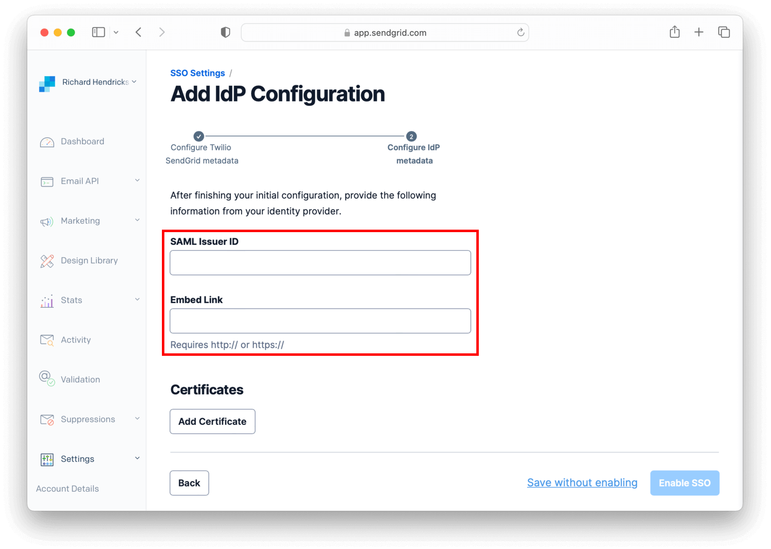This screenshot has width=771, height=549.
Task: Click the green fullscreen window button
Action: click(x=71, y=33)
